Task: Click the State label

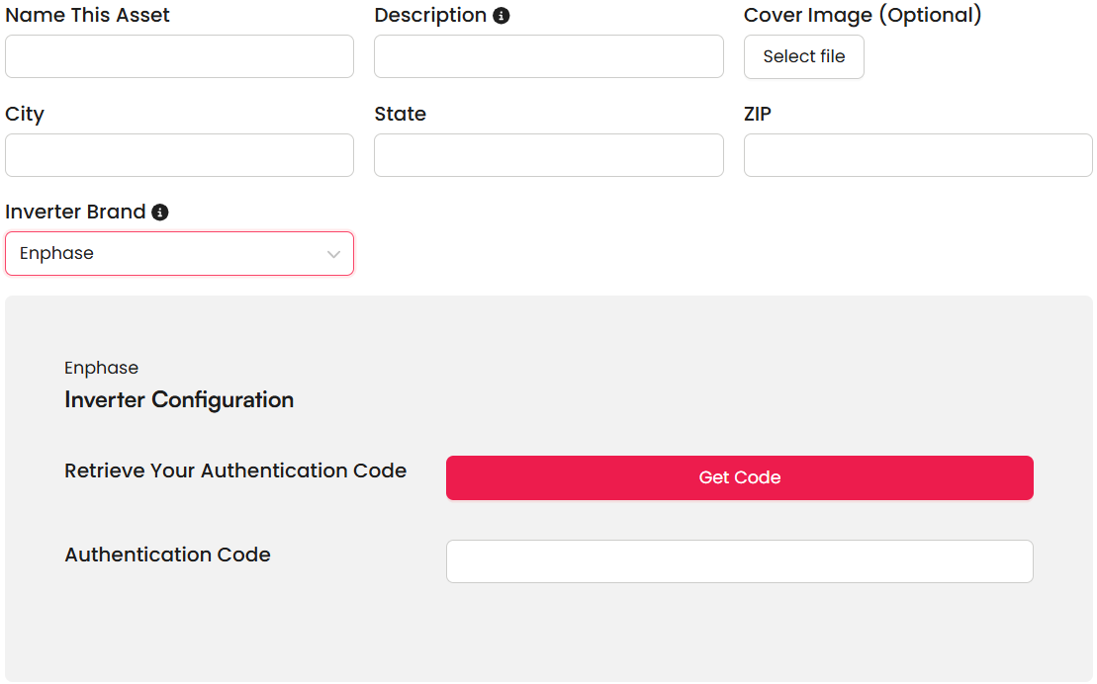Action: tap(401, 114)
